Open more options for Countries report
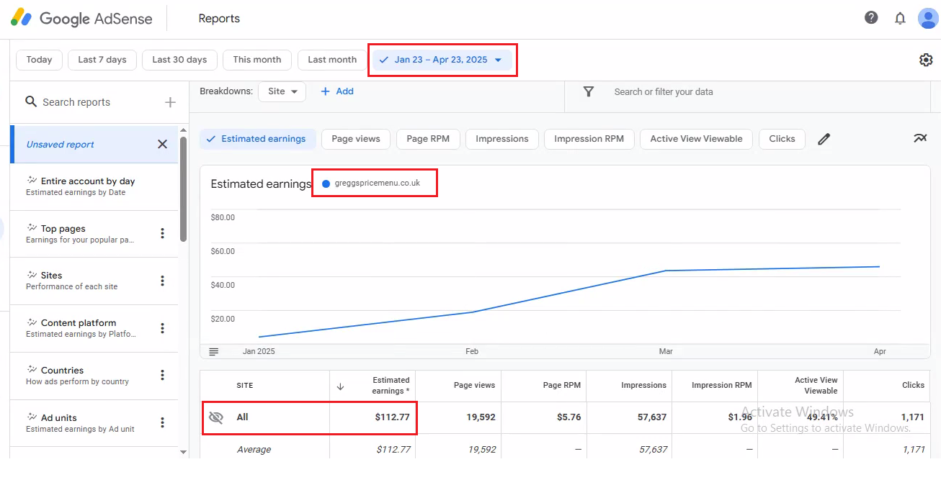The width and height of the screenshot is (941, 485). [162, 375]
